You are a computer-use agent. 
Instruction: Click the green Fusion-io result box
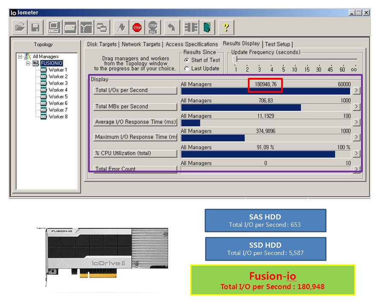click(273, 280)
